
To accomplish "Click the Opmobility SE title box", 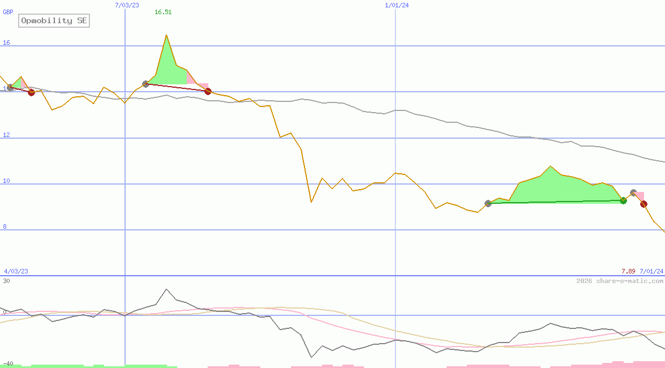I will click(54, 20).
